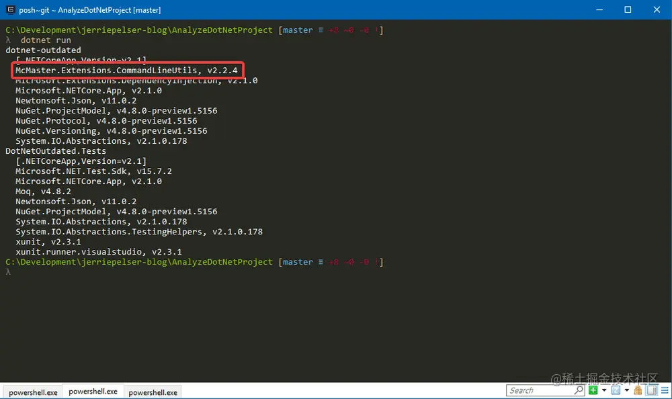Viewport: 672px width, 399px height.
Task: Open the new console dropdown arrow
Action: (604, 390)
